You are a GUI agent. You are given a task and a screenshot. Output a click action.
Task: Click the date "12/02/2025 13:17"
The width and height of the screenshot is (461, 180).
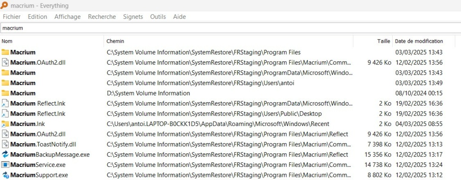click(419, 154)
